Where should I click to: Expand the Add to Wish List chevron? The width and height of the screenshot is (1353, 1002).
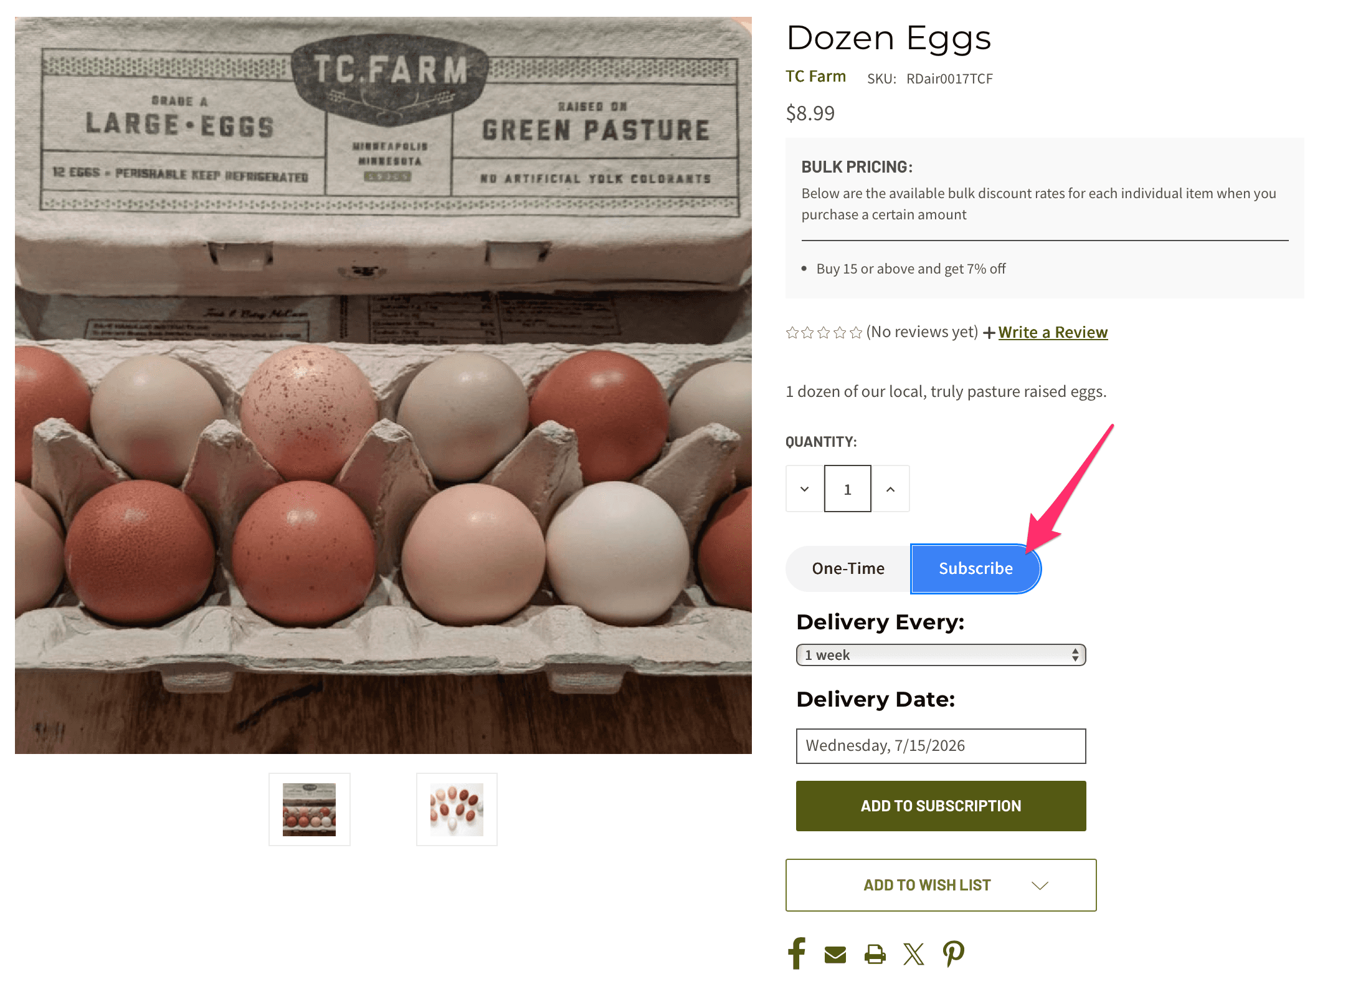(1040, 885)
